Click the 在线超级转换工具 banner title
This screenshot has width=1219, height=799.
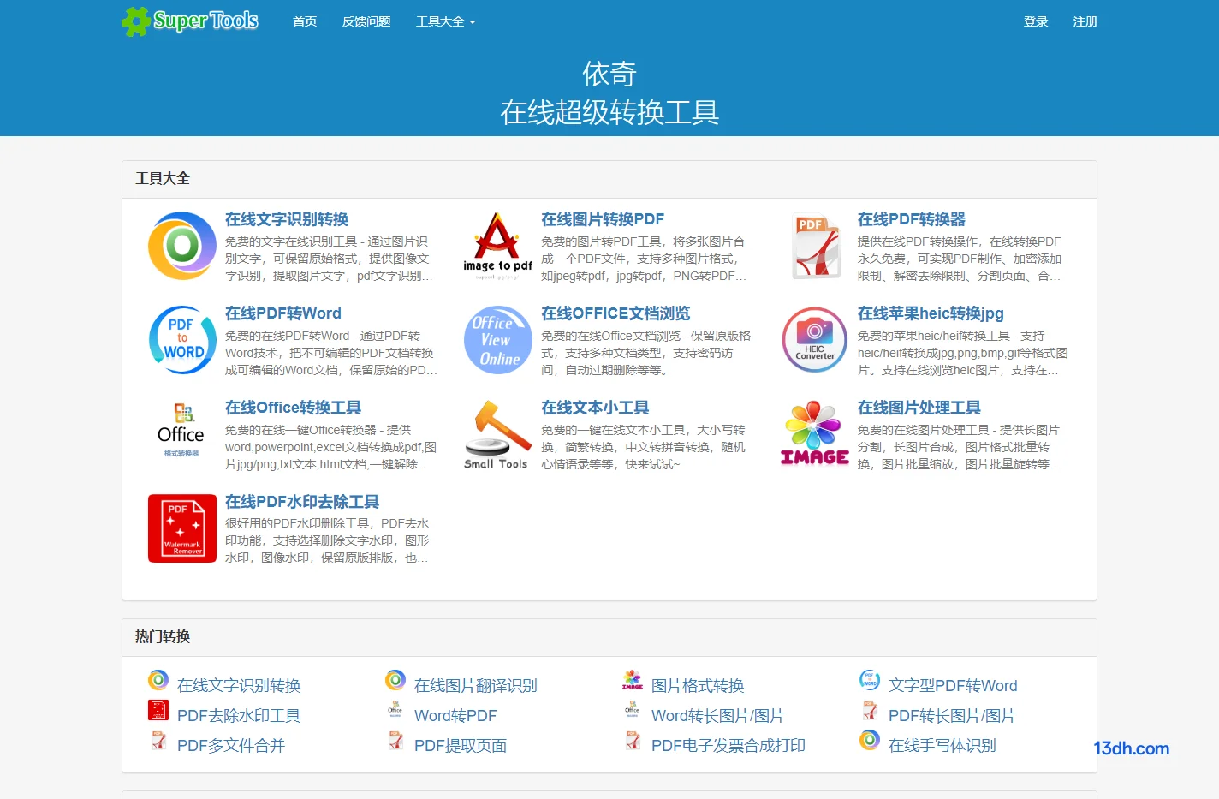point(609,112)
